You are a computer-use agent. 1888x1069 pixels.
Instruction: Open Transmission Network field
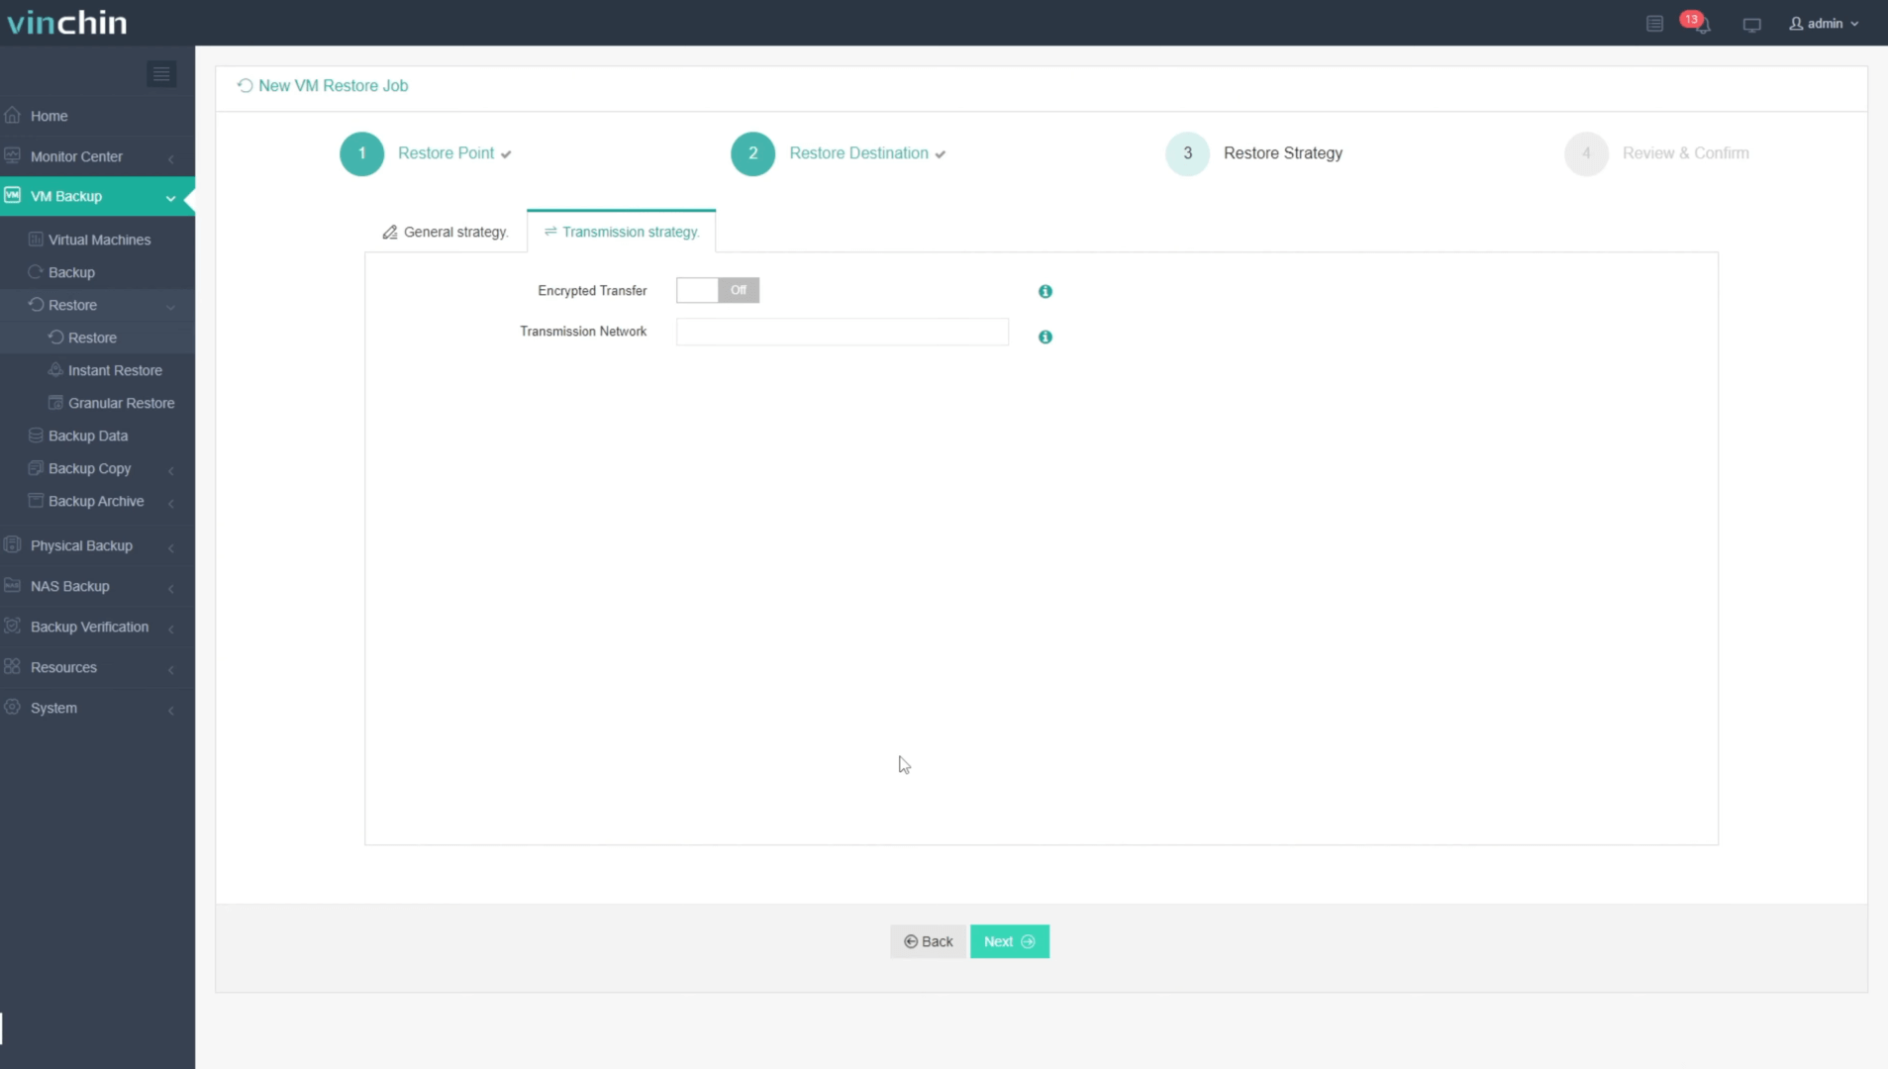click(843, 332)
